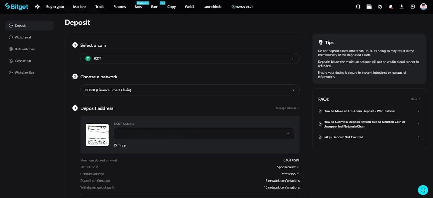The height and width of the screenshot is (198, 433).
Task: Open the wallet assets icon
Action: point(369,6)
